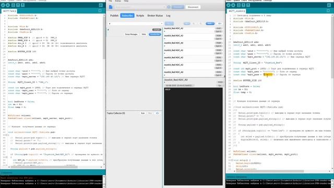Click the message count badge of # subscription
The width and height of the screenshot is (334, 188).
(x=157, y=30)
